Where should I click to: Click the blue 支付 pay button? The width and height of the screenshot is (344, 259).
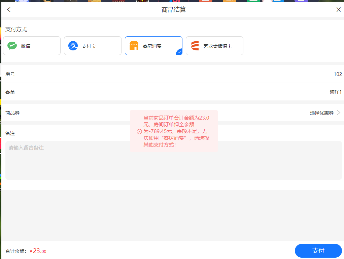(318, 251)
